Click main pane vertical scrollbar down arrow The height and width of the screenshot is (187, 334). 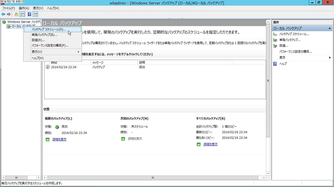pyautogui.click(x=268, y=173)
